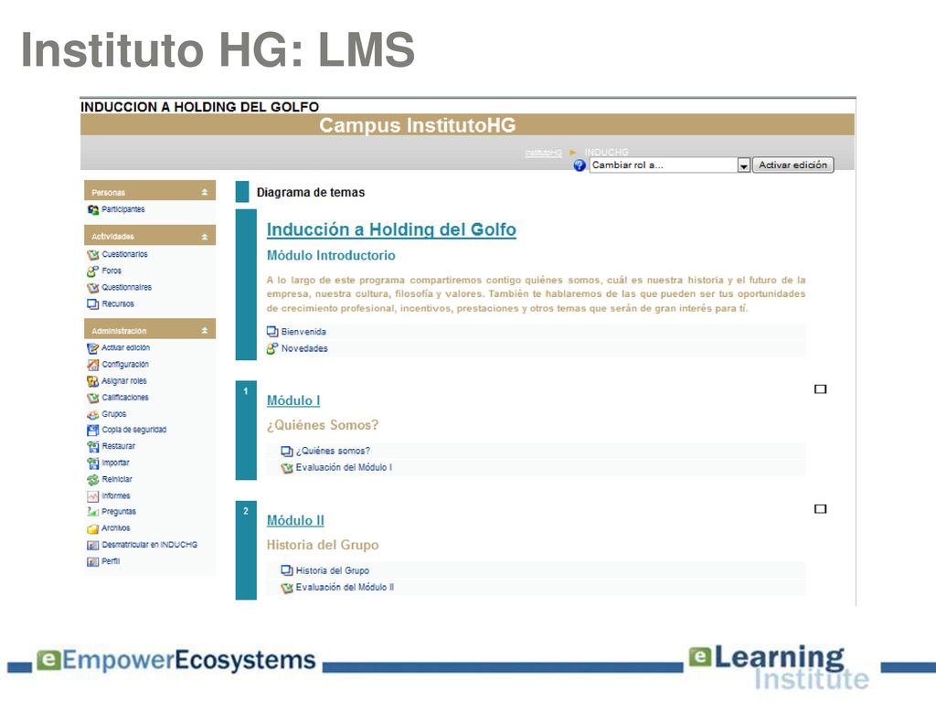Viewport: 936px width, 702px height.
Task: Click the Asignar roles icon
Action: point(92,381)
